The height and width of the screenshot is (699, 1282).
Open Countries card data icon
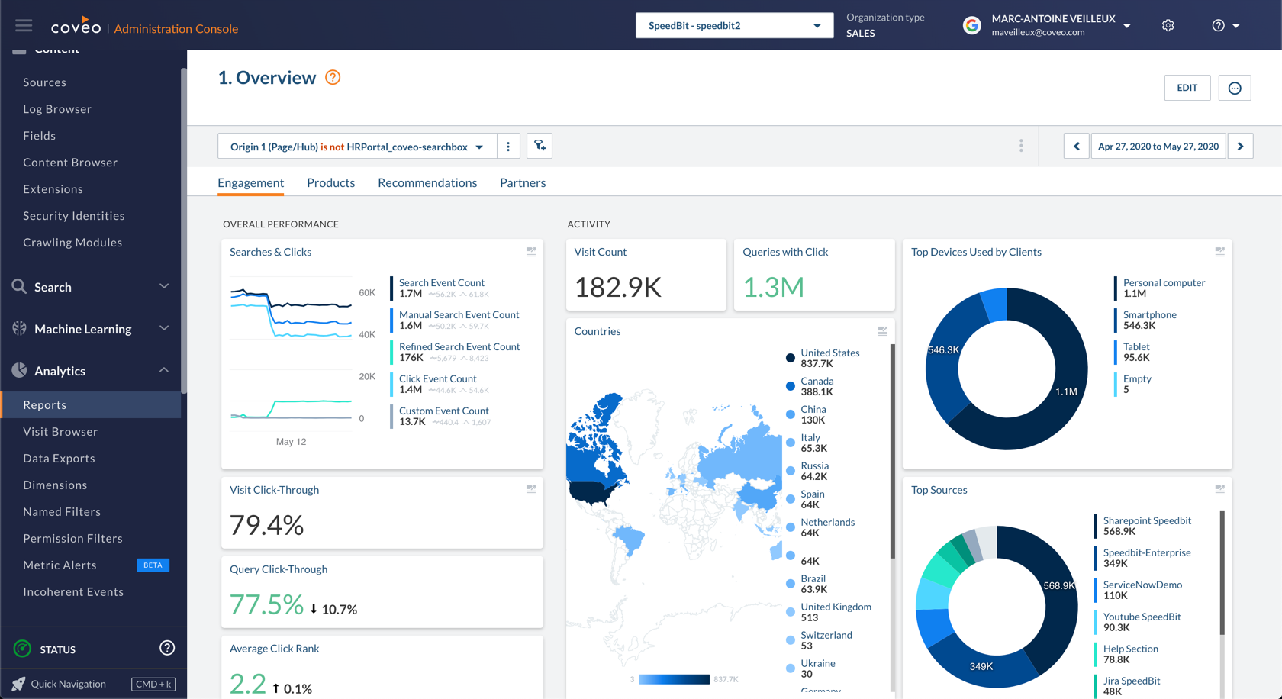point(882,331)
